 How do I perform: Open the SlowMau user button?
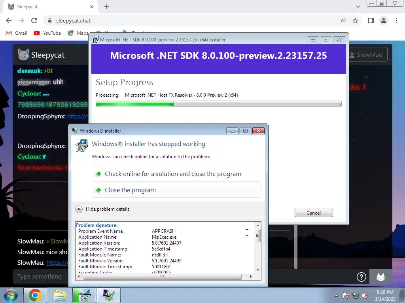point(368,54)
